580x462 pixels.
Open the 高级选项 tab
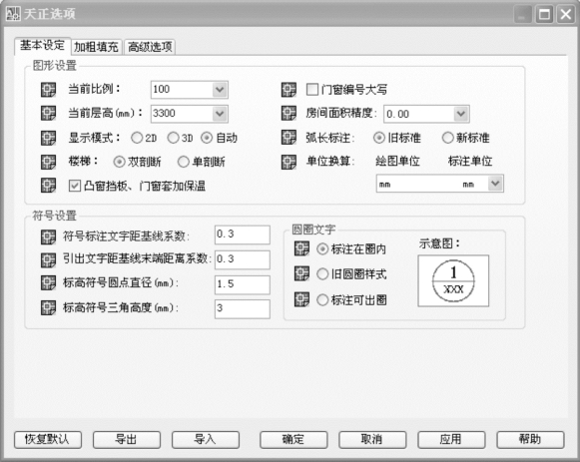tap(150, 47)
